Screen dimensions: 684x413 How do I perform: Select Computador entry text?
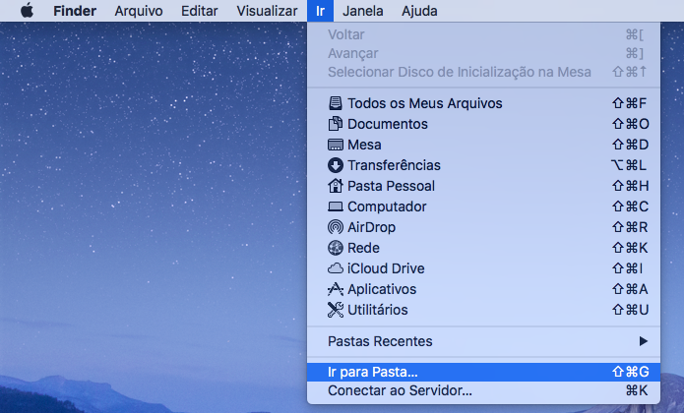coord(387,206)
